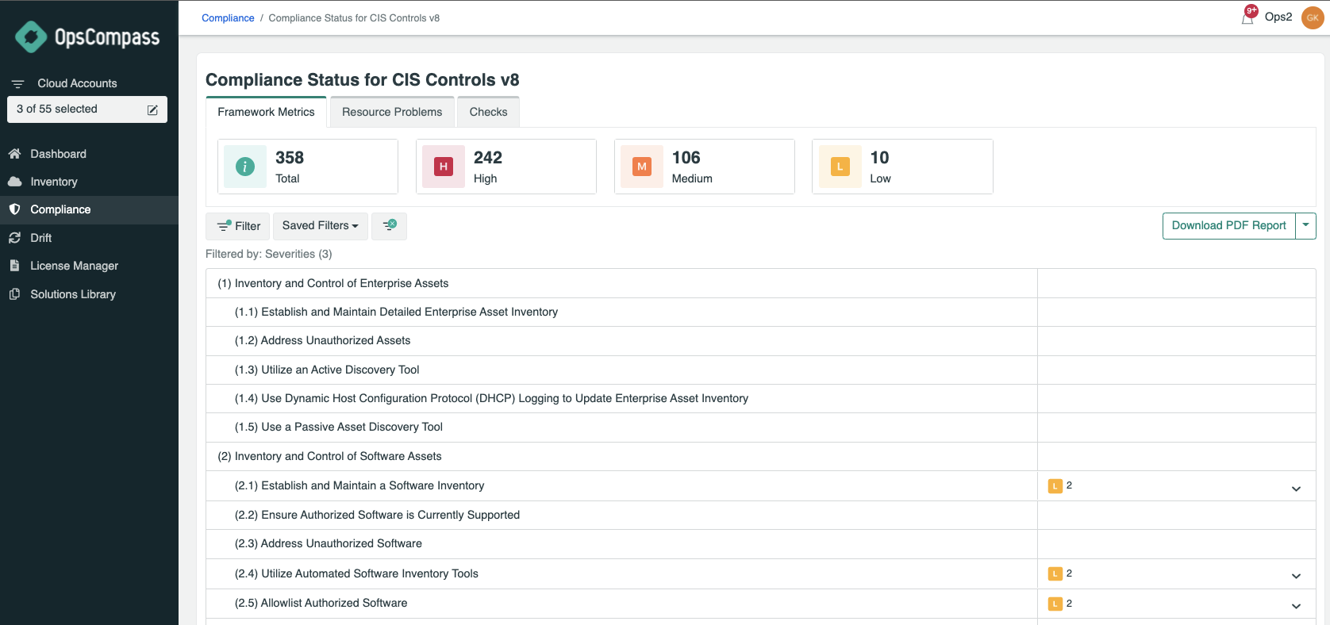1330x625 pixels.
Task: Click the Solutions Library copy icon
Action: pyautogui.click(x=14, y=294)
